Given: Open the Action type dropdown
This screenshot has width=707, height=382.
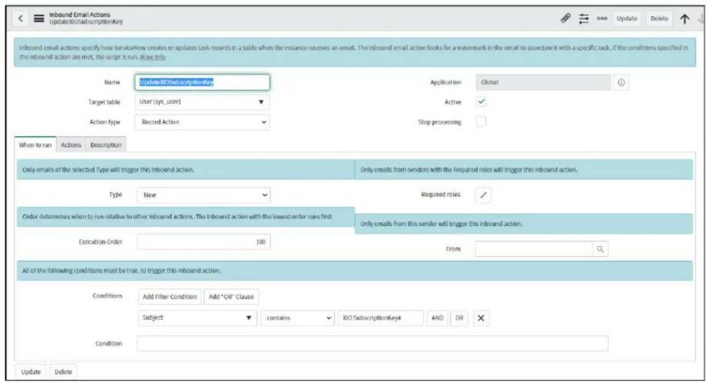Looking at the screenshot, I should 203,122.
